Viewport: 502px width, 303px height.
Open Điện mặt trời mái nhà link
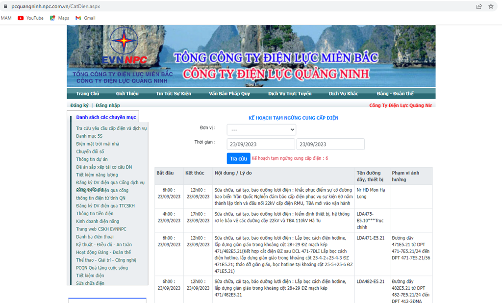98,144
